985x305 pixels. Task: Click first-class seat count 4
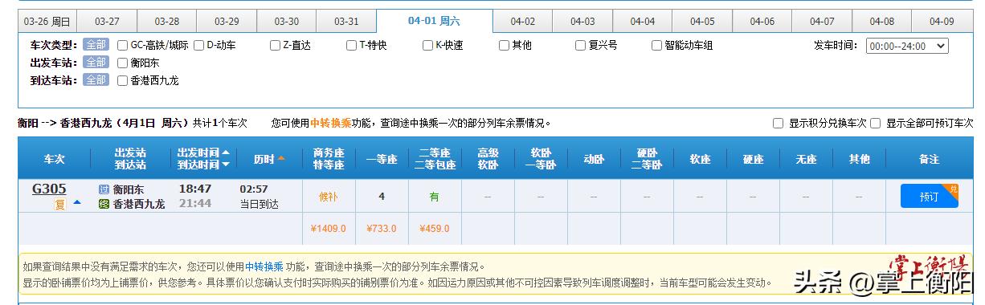pyautogui.click(x=382, y=196)
